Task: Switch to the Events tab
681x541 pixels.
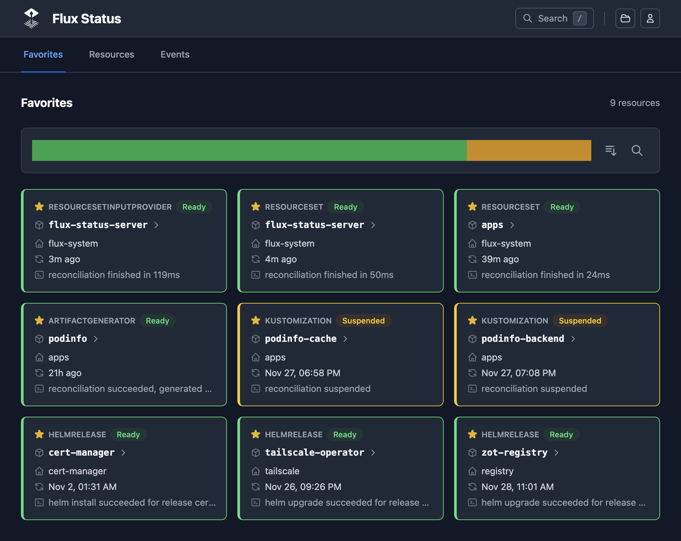Action: click(x=175, y=54)
